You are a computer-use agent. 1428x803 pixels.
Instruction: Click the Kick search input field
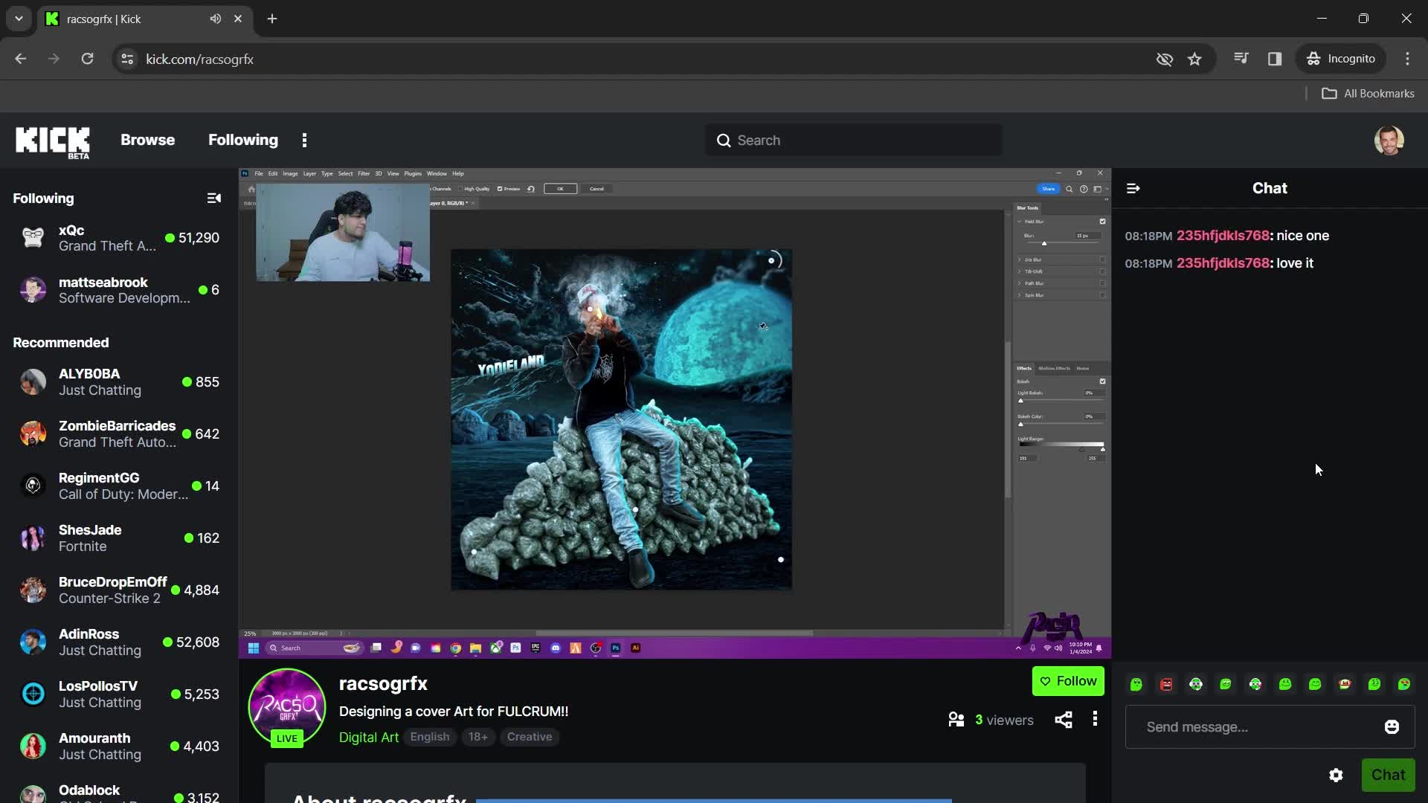coord(853,141)
